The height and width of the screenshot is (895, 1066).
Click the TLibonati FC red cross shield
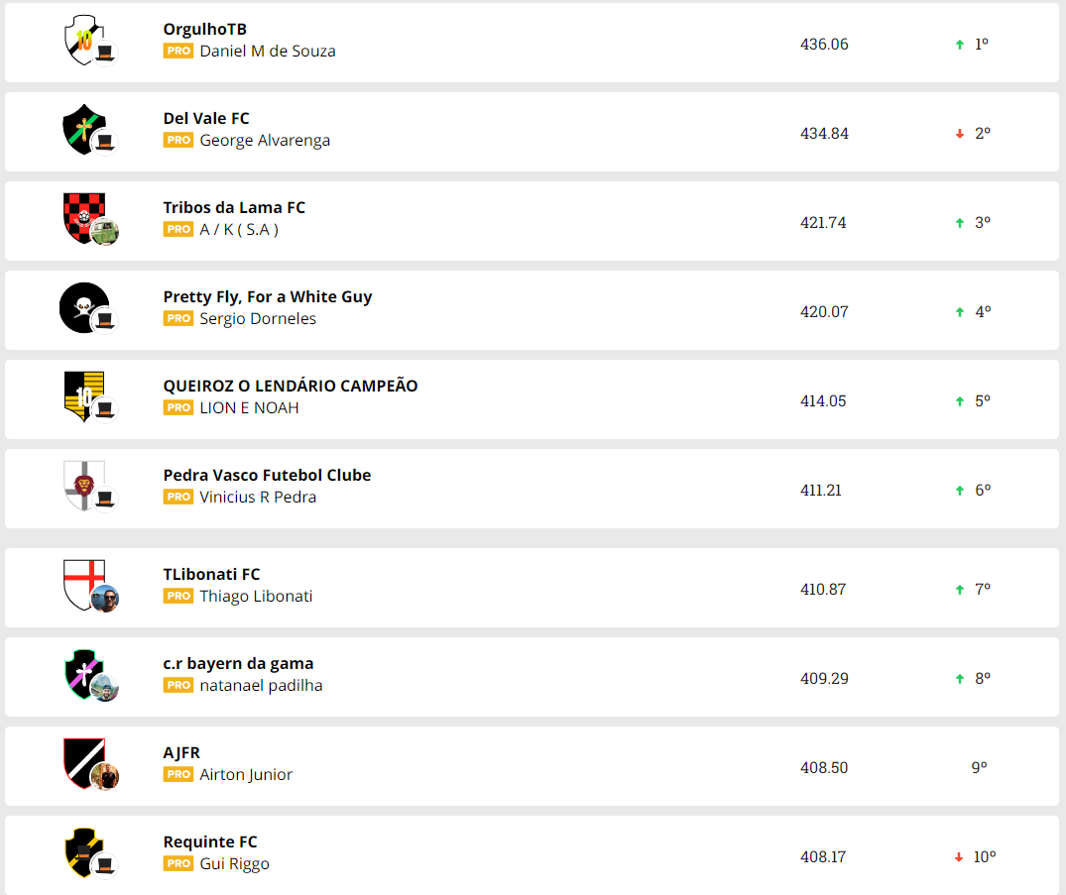tap(83, 584)
